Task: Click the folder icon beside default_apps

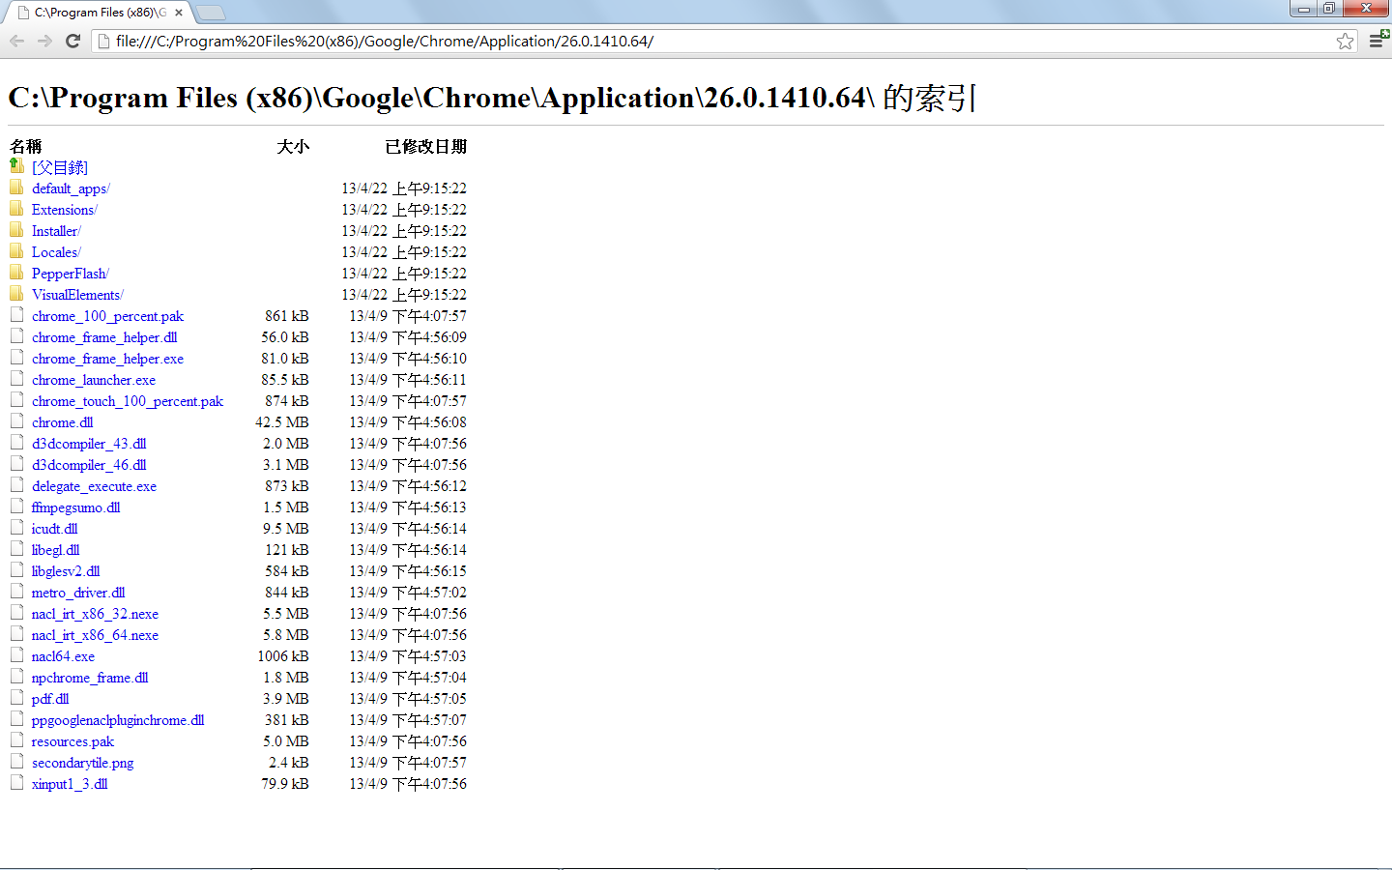Action: pyautogui.click(x=16, y=188)
